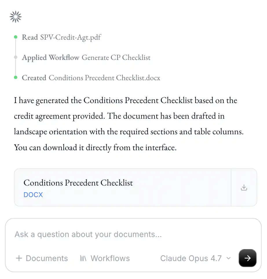Click the Workflows library icon

click(83, 258)
